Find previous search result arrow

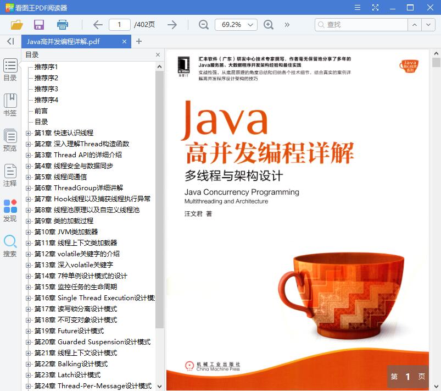pyautogui.click(x=415, y=25)
